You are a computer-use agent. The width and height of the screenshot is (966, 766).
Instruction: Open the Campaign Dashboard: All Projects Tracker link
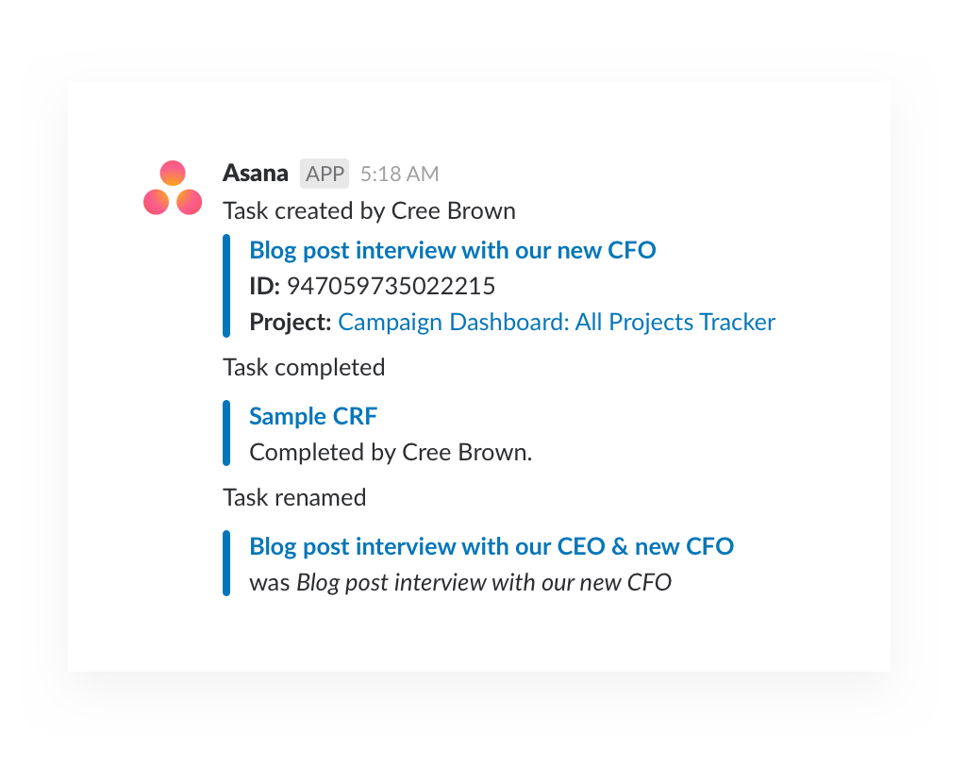(x=557, y=322)
